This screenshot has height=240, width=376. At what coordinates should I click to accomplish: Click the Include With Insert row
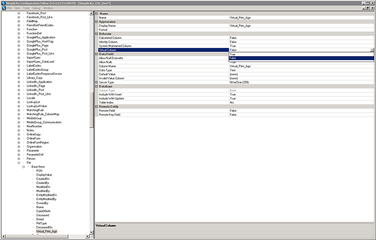pyautogui.click(x=236, y=94)
